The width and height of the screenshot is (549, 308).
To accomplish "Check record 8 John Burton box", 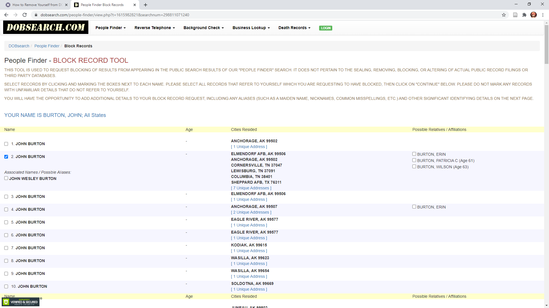I will 6,261.
